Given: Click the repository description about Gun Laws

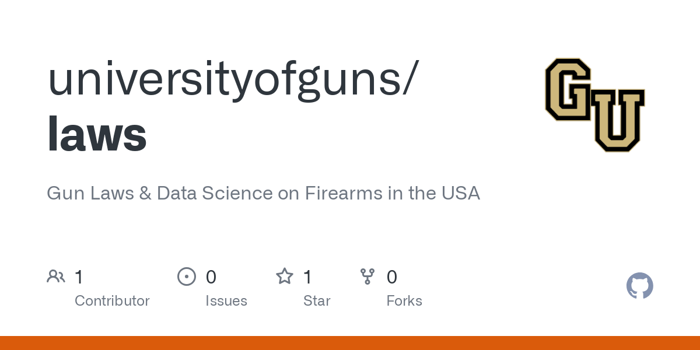Looking at the screenshot, I should click(x=263, y=193).
